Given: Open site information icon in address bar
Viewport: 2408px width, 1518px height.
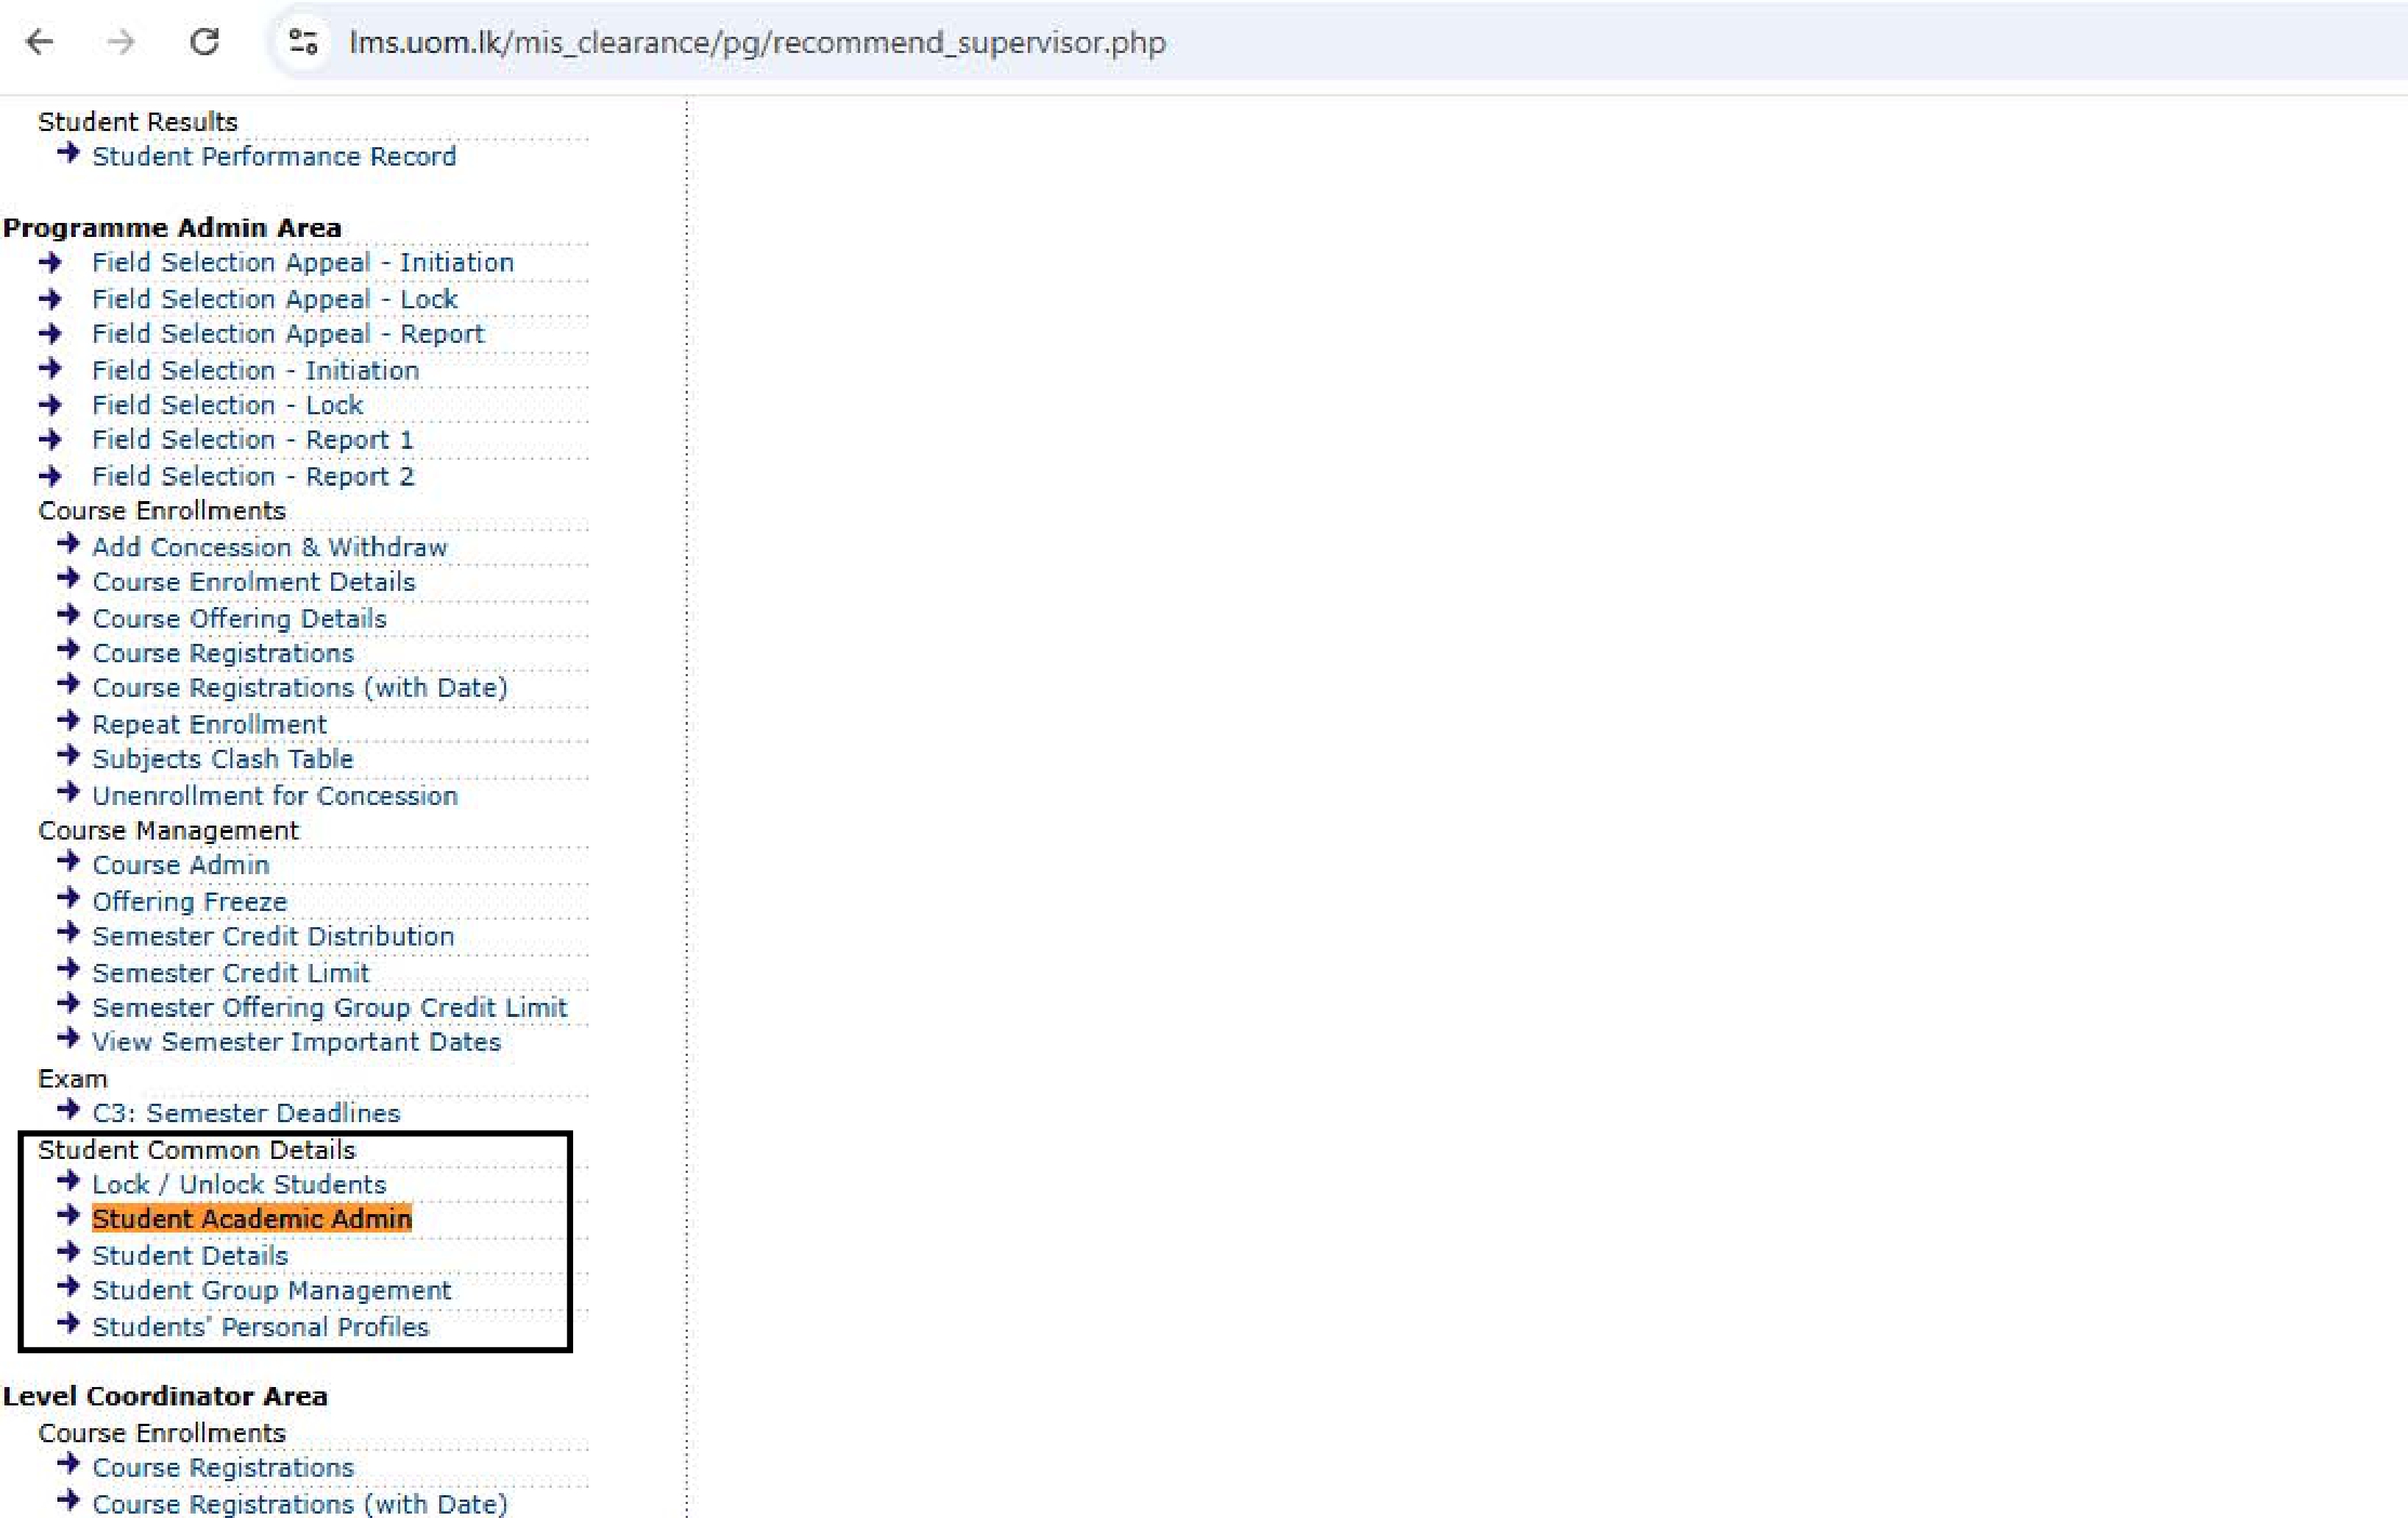Looking at the screenshot, I should [x=303, y=42].
